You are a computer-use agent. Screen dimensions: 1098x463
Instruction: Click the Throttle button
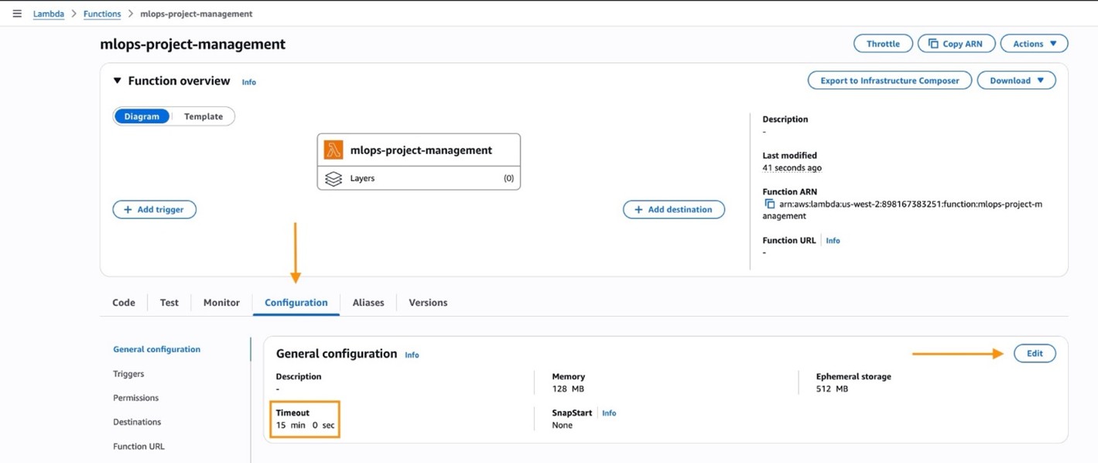pos(883,43)
